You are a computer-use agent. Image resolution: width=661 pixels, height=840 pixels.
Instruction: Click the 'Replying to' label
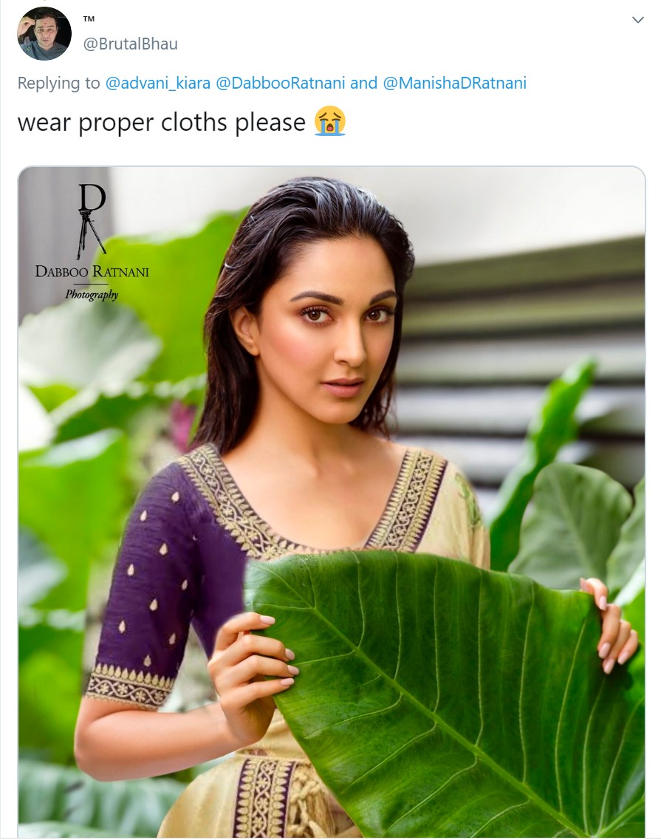(59, 83)
